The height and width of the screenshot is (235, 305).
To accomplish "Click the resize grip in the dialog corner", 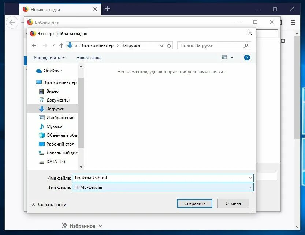I will click(x=253, y=211).
